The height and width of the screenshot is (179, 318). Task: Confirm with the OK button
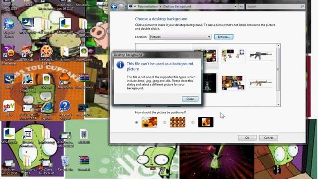247,138
